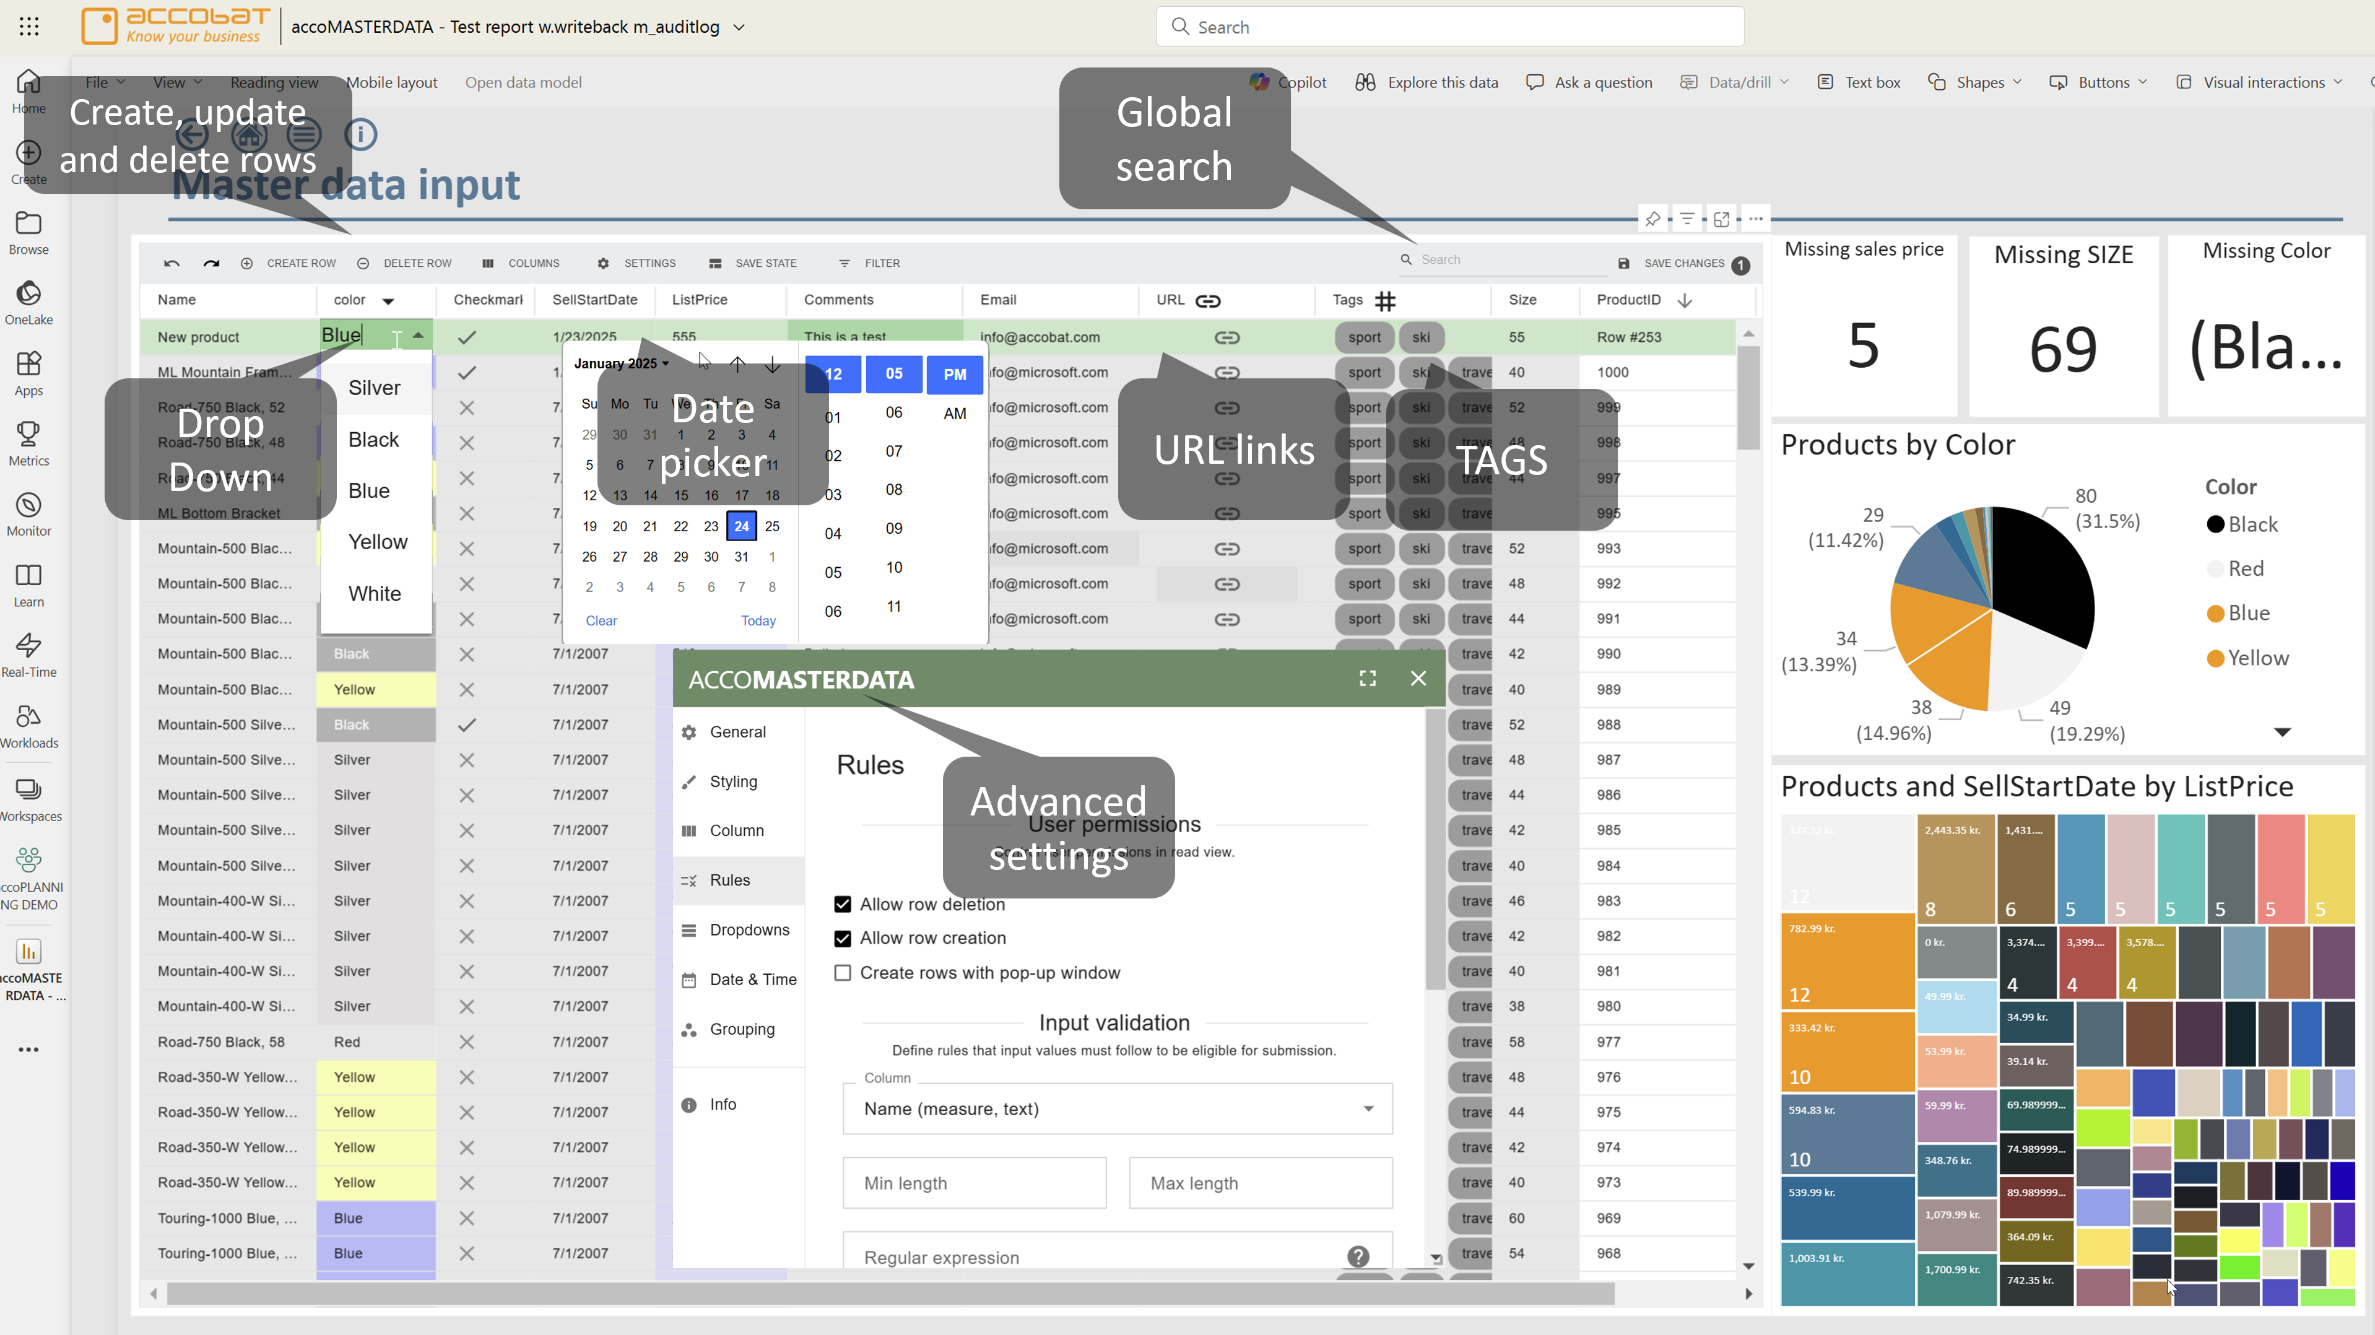Enable Create rows with pop-up window
This screenshot has width=2375, height=1335.
pyautogui.click(x=842, y=973)
